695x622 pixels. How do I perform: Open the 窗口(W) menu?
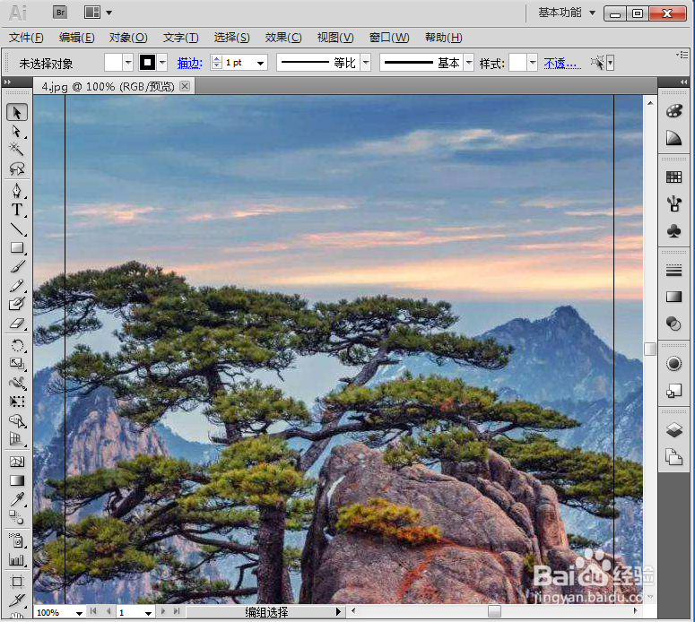pyautogui.click(x=389, y=38)
